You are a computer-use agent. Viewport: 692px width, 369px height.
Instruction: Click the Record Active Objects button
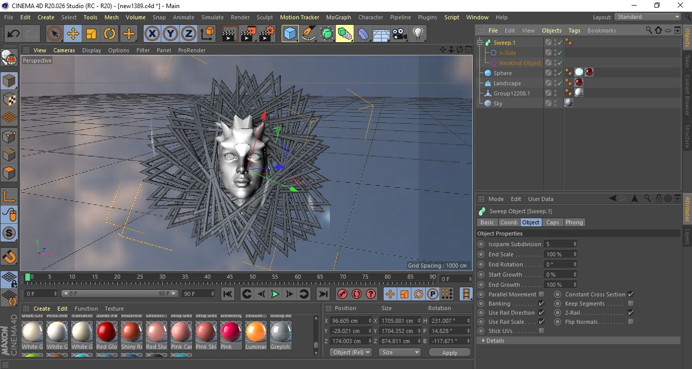click(342, 294)
